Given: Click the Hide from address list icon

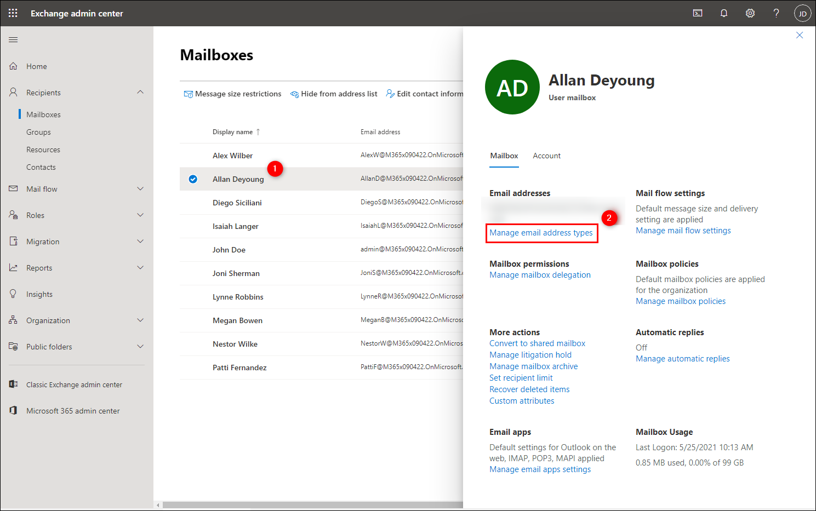Looking at the screenshot, I should point(294,94).
